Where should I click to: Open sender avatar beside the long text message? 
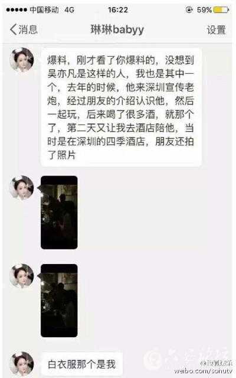(x=22, y=60)
